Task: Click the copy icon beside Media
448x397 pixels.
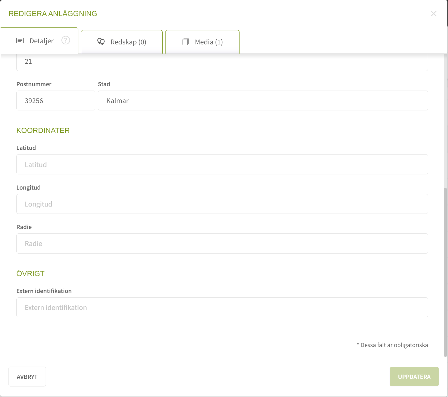Action: pos(185,42)
